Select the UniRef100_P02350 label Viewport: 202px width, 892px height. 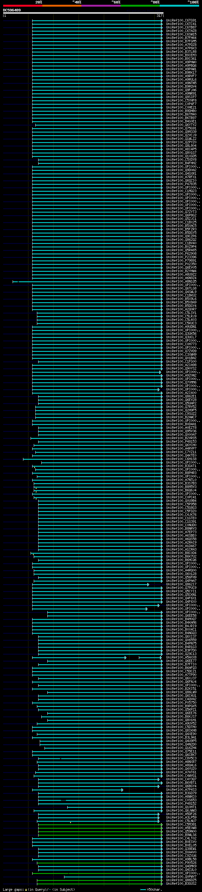pos(181,264)
